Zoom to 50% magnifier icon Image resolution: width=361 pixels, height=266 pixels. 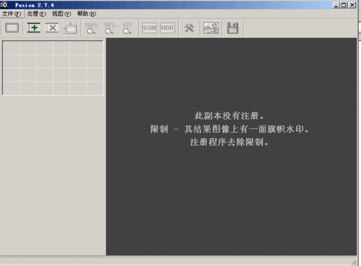tap(110, 28)
